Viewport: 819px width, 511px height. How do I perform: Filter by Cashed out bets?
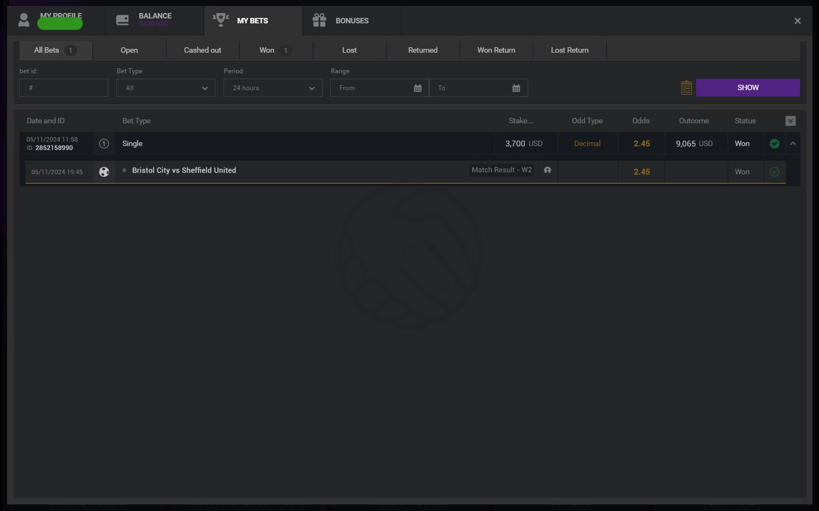(x=203, y=50)
